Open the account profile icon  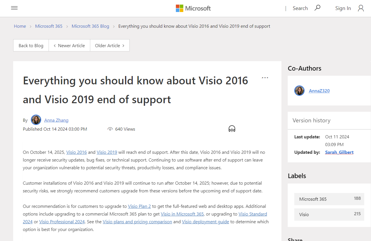pyautogui.click(x=361, y=8)
